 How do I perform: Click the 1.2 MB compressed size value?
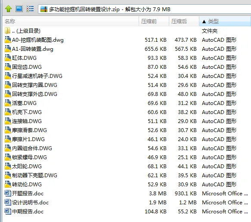188,203
